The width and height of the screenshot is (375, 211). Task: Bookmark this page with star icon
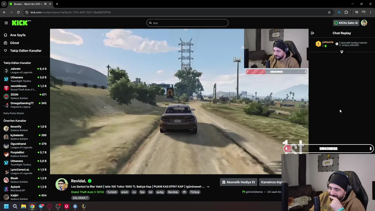329,12
